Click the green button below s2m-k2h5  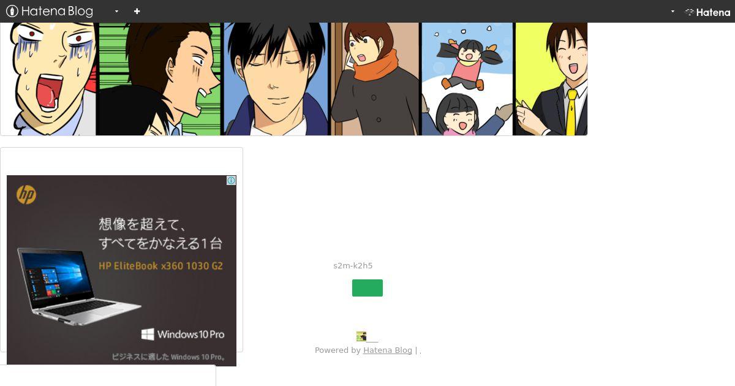(367, 288)
